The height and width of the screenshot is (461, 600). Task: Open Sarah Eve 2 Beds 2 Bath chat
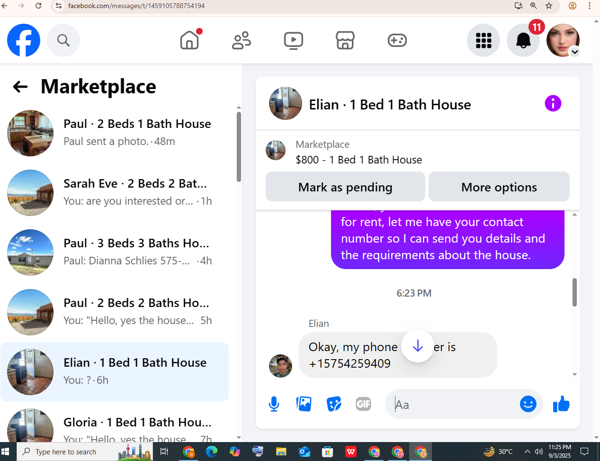115,193
